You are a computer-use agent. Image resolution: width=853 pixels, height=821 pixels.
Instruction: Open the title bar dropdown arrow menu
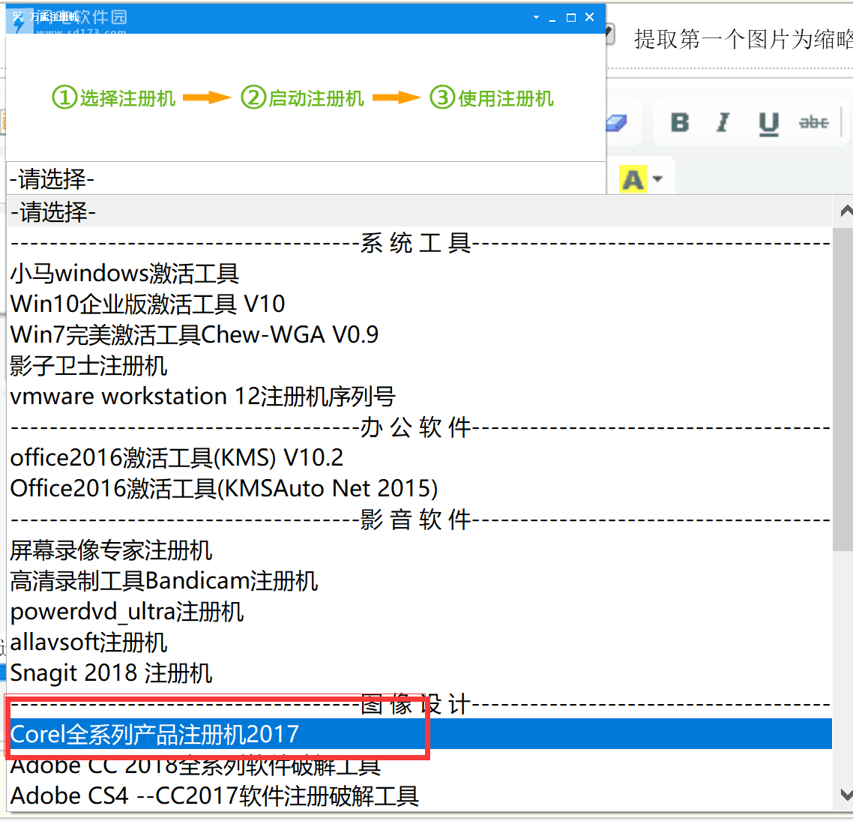(537, 17)
